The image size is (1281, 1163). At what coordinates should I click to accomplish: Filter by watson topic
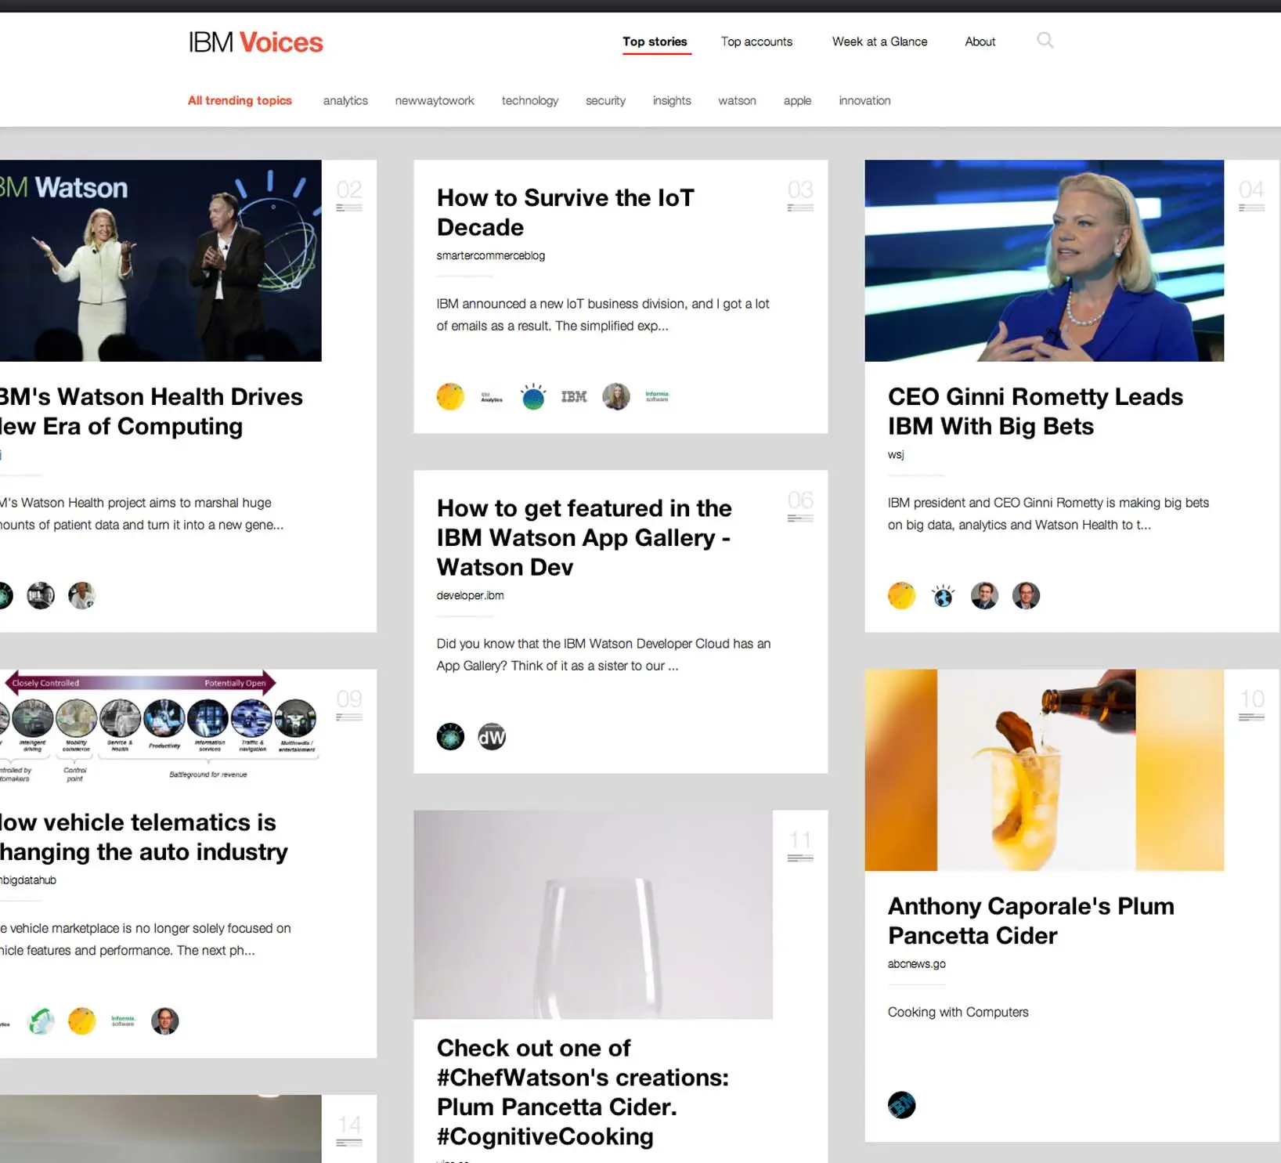pos(737,100)
